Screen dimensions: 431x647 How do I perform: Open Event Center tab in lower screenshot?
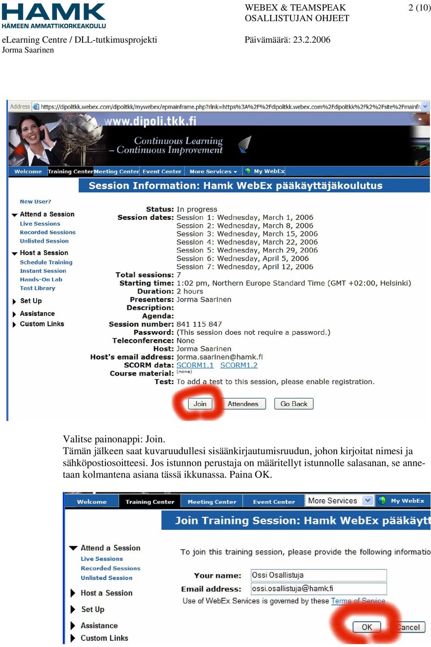pyautogui.click(x=273, y=501)
